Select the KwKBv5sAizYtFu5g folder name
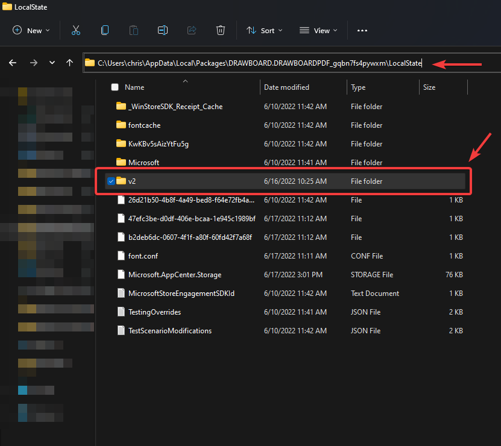This screenshot has width=501, height=446. [158, 144]
